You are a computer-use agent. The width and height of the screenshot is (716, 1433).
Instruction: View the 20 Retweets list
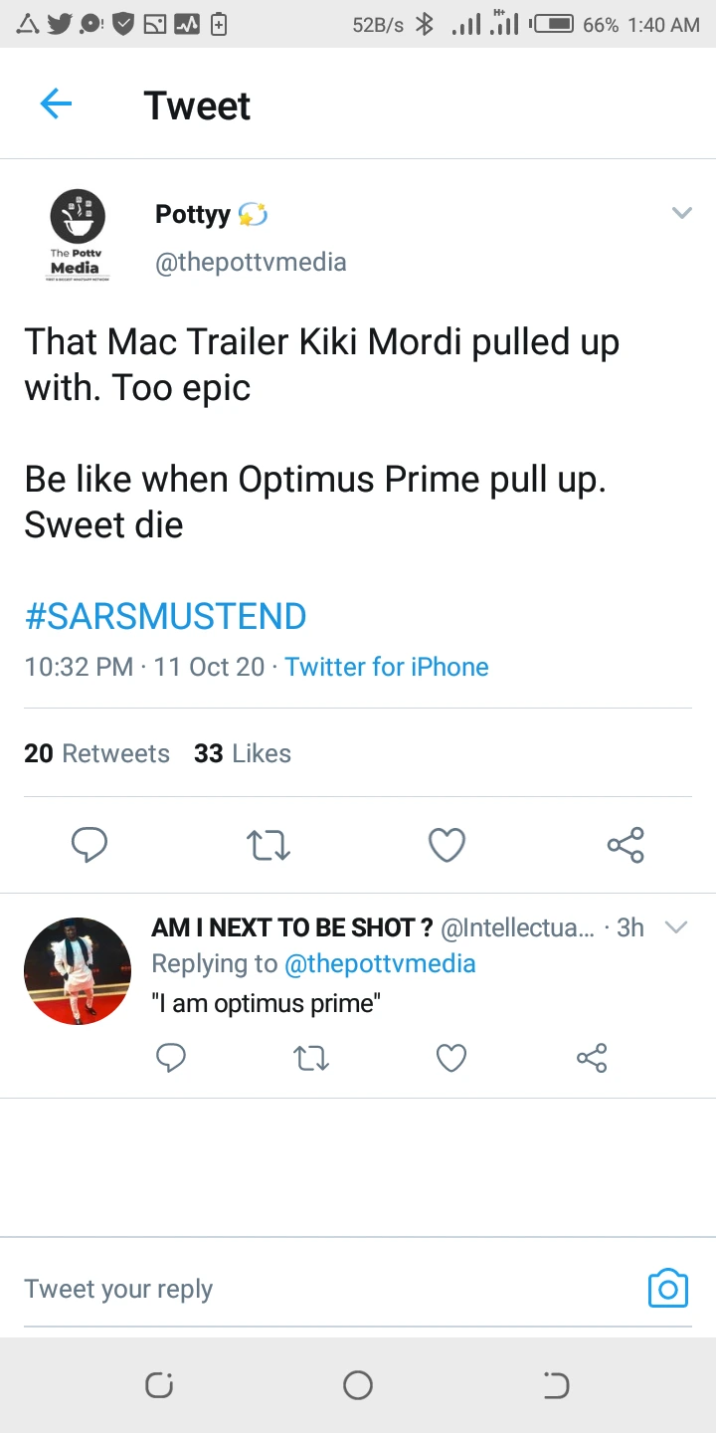coord(96,753)
